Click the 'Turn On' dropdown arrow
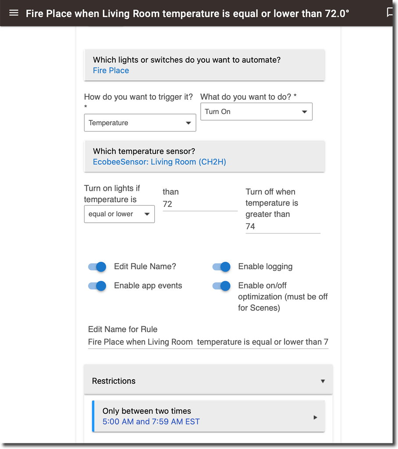Screen dimensions: 398x449 305,111
